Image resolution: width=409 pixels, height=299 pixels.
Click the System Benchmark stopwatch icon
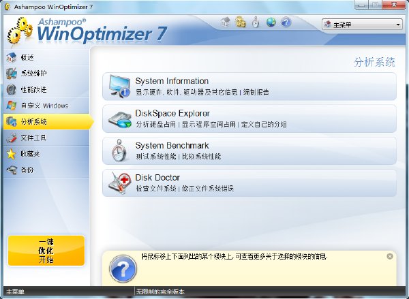pos(119,151)
